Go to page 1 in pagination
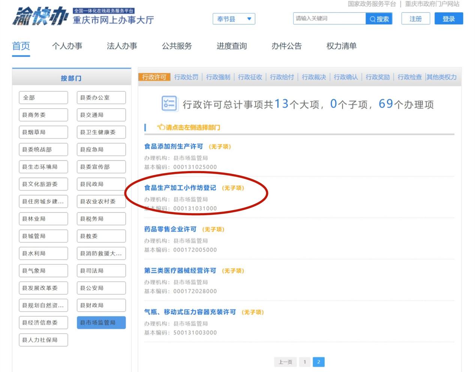The image size is (475, 372). point(305,362)
